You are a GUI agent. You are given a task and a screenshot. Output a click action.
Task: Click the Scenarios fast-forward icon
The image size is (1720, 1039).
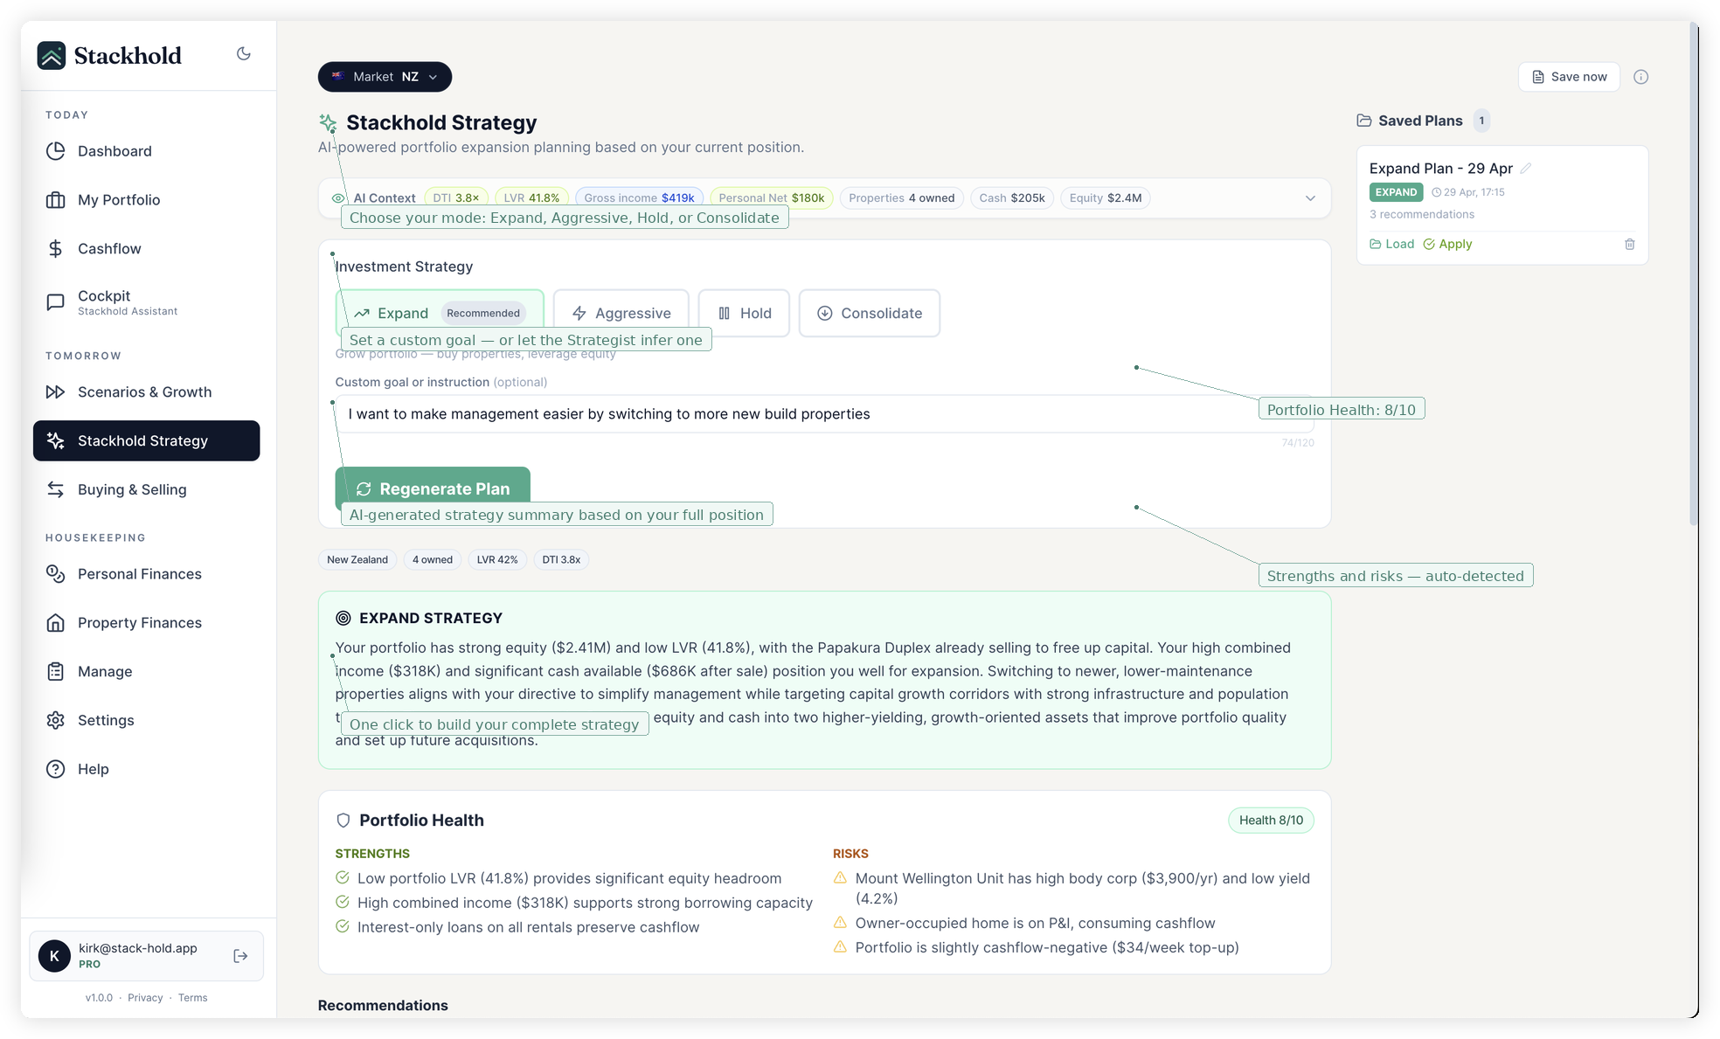coord(56,392)
